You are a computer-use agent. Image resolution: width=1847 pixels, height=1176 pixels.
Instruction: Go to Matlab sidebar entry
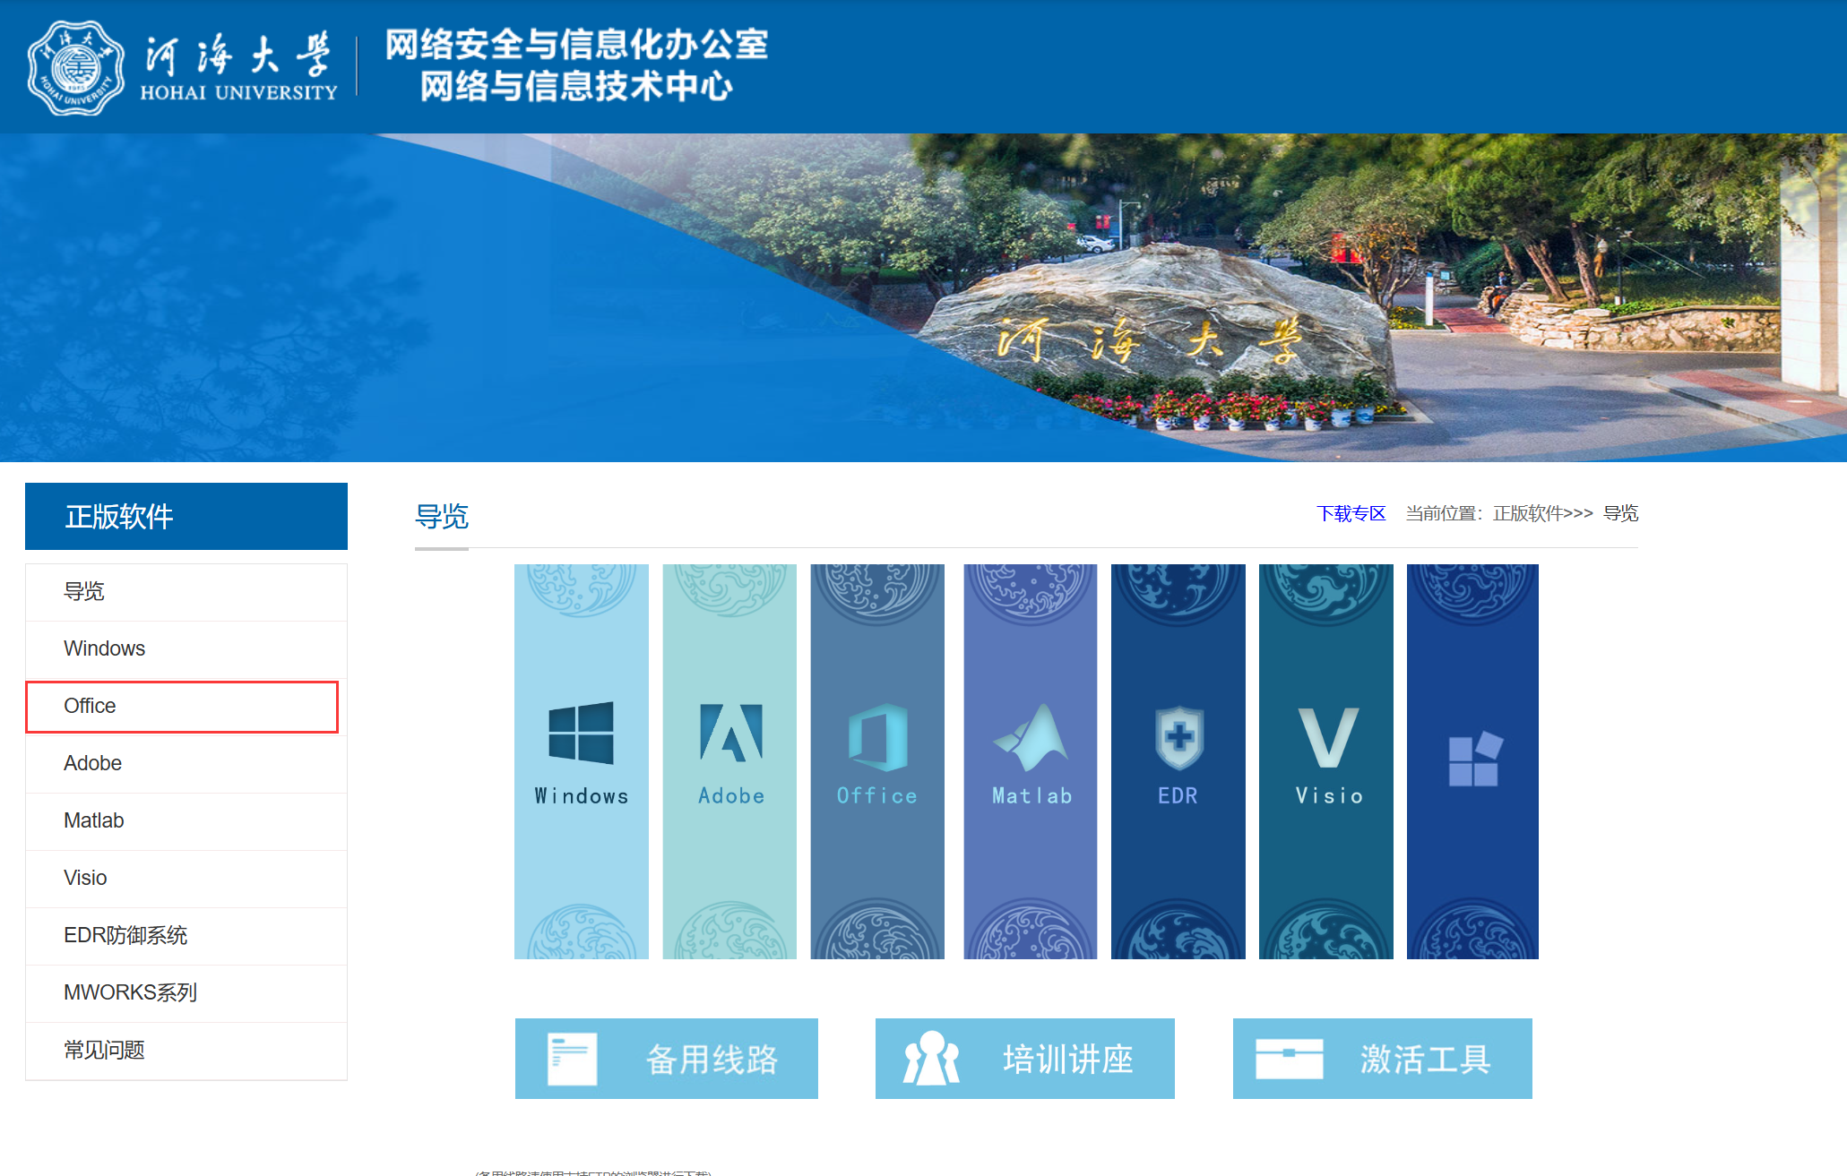tap(93, 820)
